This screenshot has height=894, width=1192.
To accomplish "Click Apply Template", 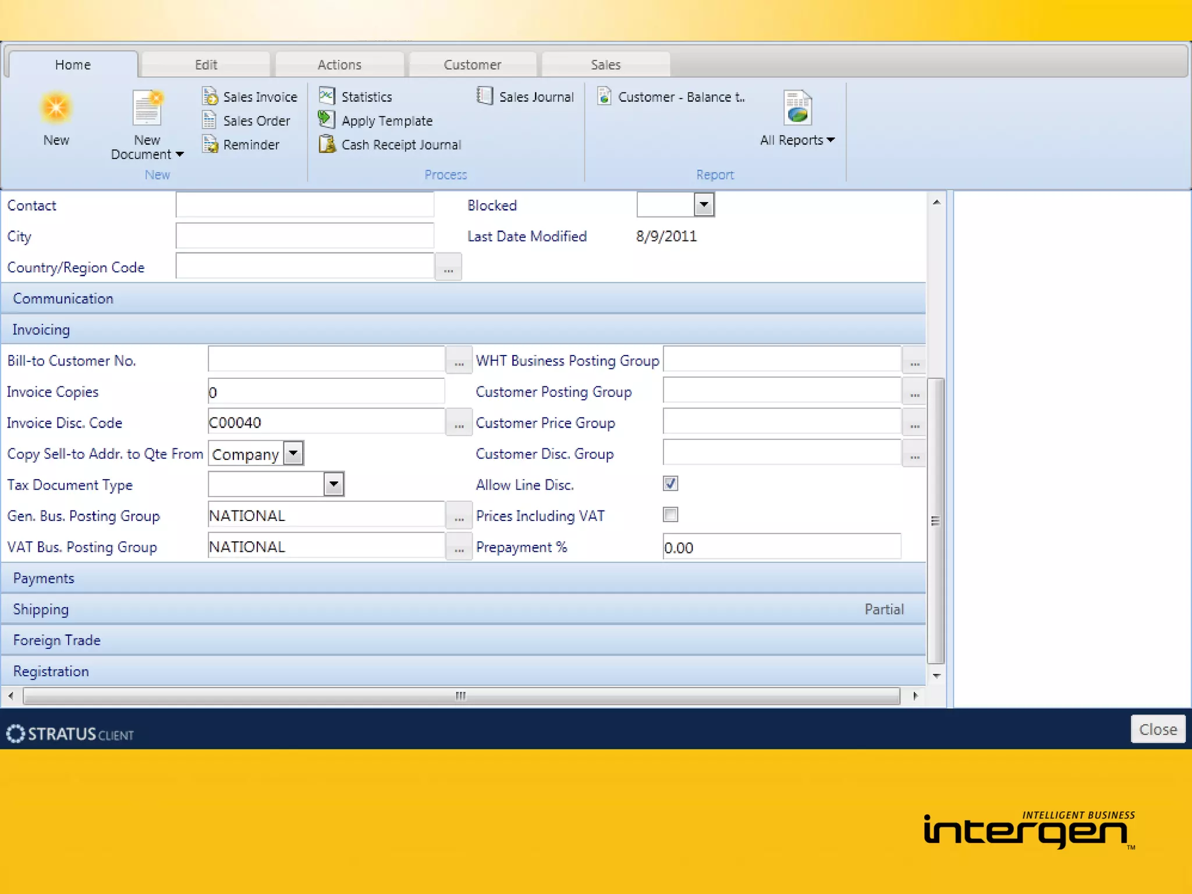I will coord(376,120).
